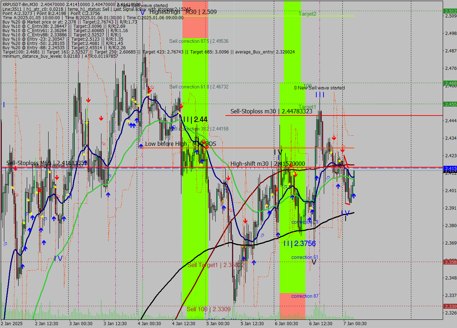Click the 2.498 price axis value
The image size is (457, 328).
click(450, 33)
